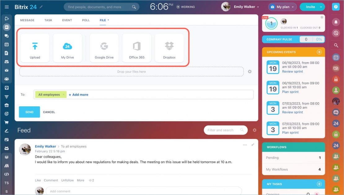344x195 pixels.
Task: Open Webmail envelope icon in sidebar
Action: pyautogui.click(x=7, y=70)
